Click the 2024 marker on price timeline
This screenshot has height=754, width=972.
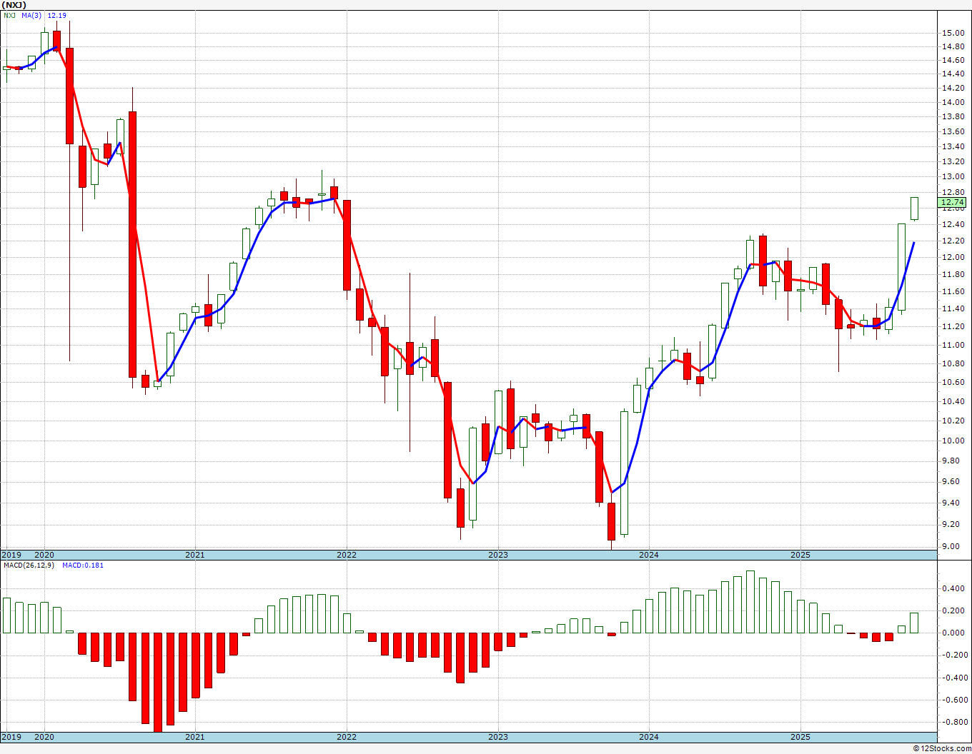click(x=649, y=555)
